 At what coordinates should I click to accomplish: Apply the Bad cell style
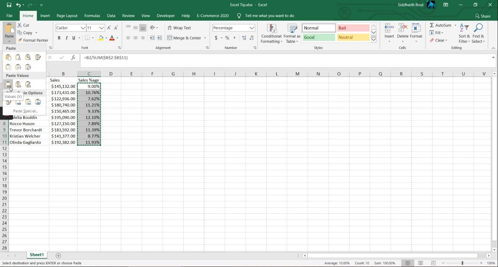[353, 28]
